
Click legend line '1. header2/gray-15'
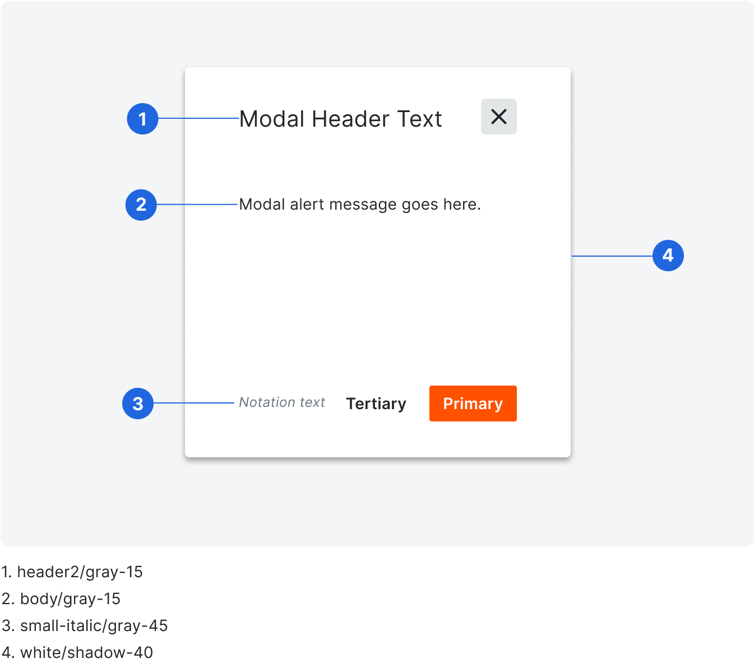point(72,572)
